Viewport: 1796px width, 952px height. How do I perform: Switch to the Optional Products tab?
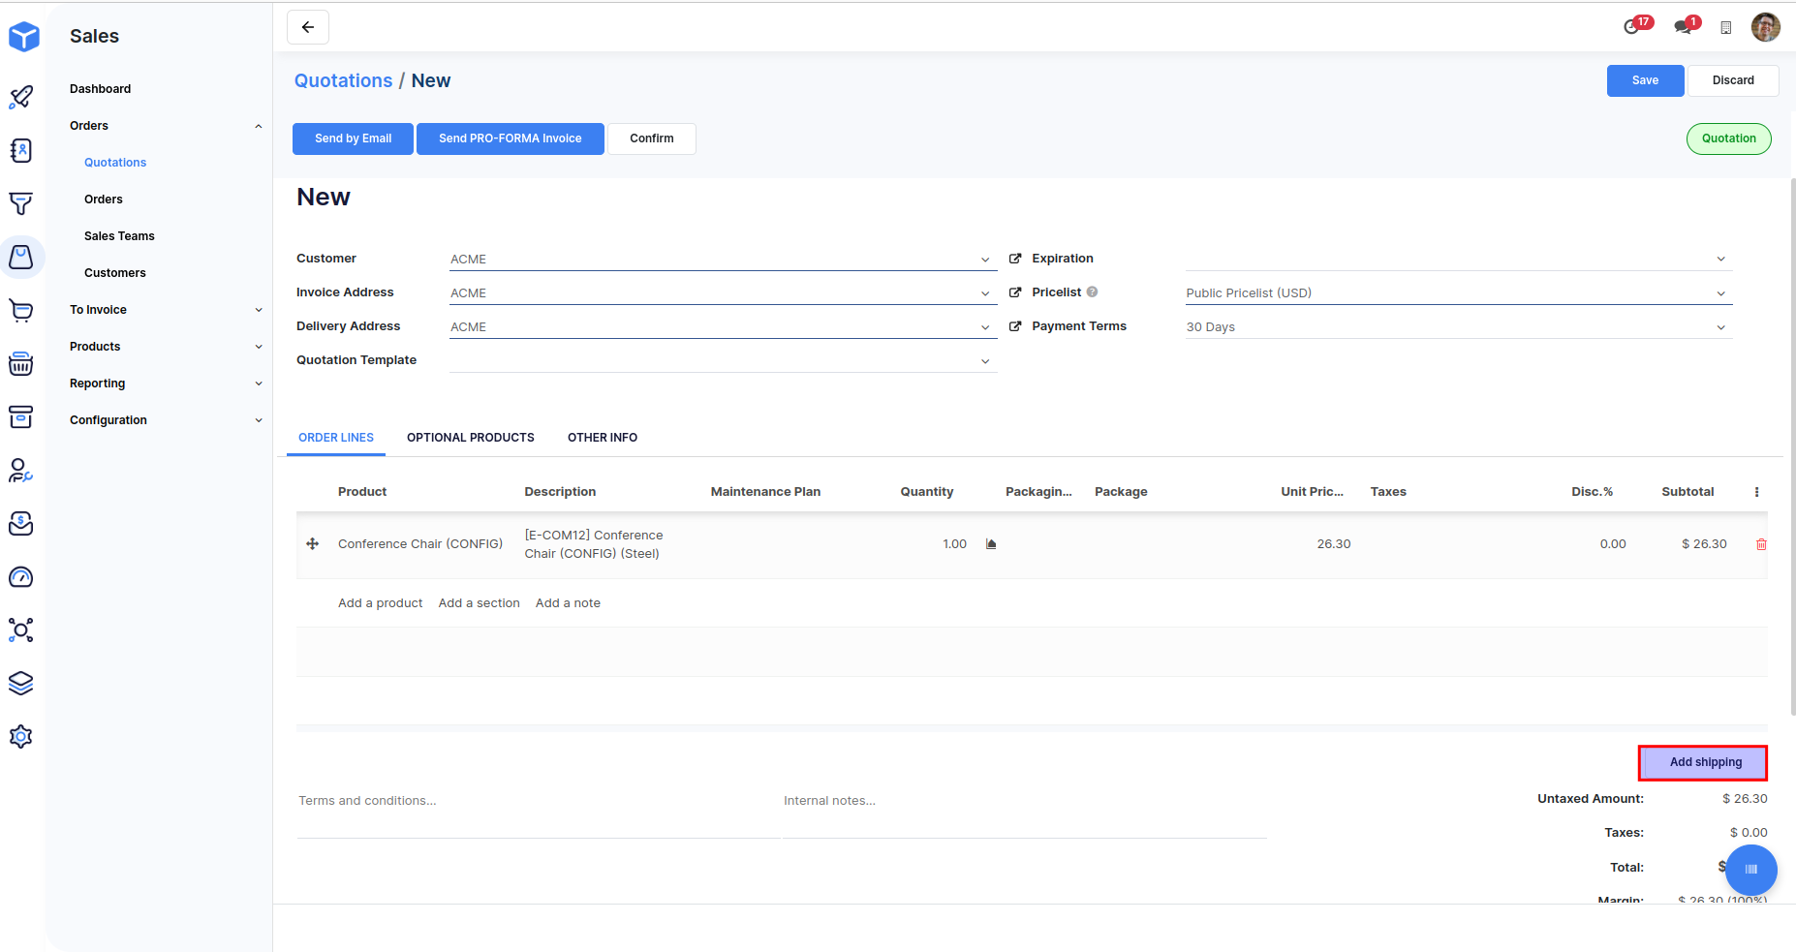tap(470, 438)
